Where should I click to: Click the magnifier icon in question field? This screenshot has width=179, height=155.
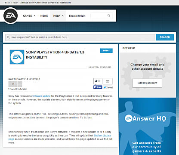8,37
